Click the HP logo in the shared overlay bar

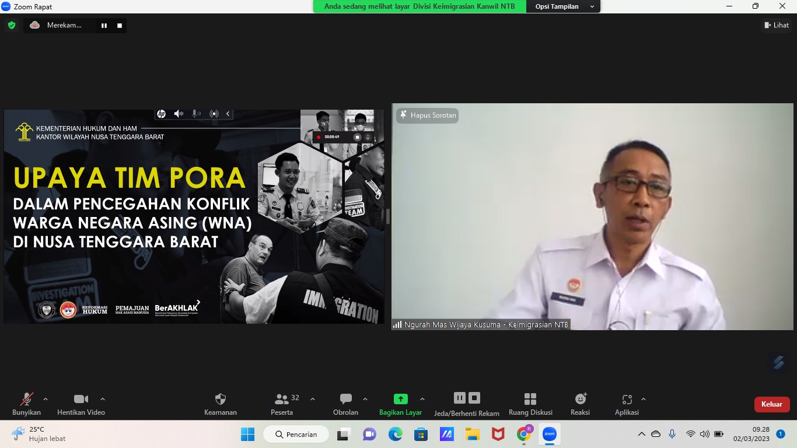pos(161,114)
